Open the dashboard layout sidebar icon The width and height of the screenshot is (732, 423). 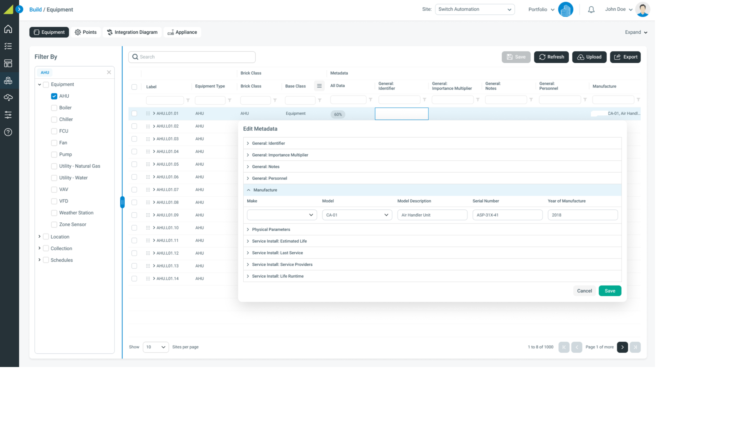(8, 63)
